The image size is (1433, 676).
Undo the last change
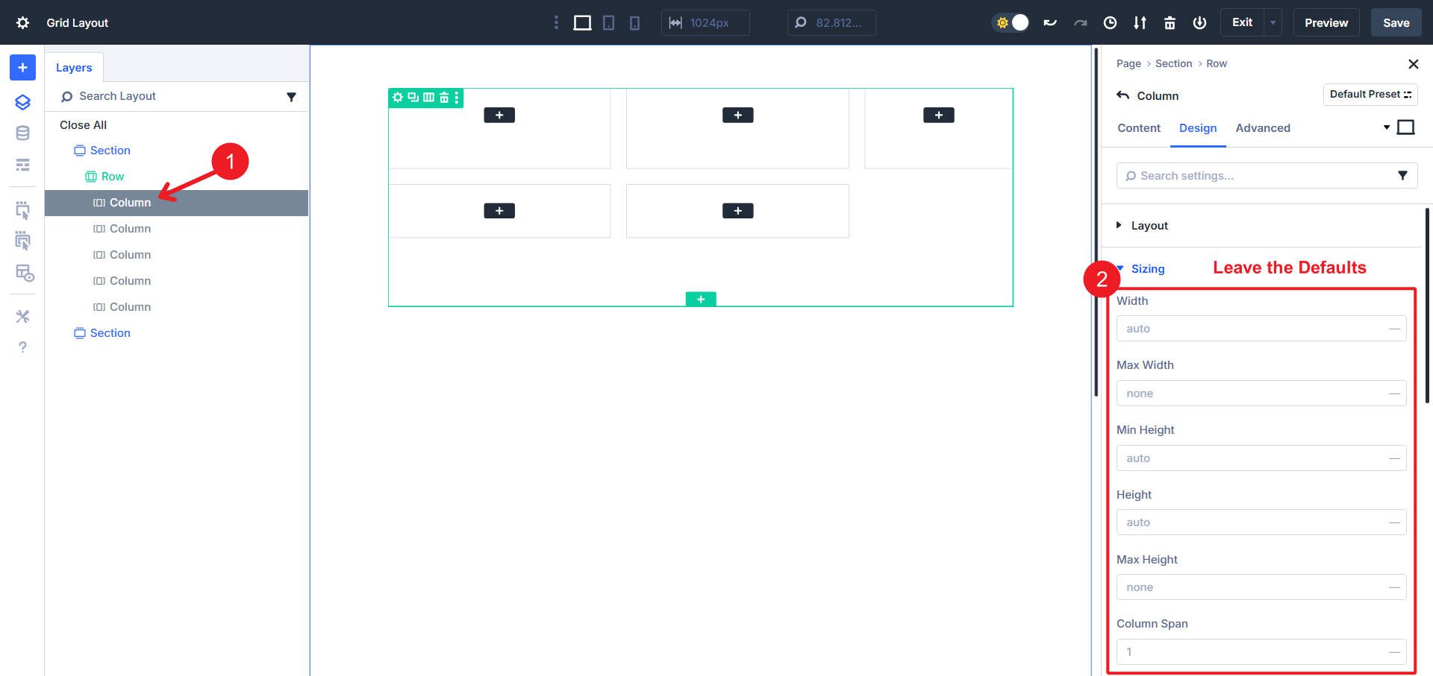(x=1050, y=22)
